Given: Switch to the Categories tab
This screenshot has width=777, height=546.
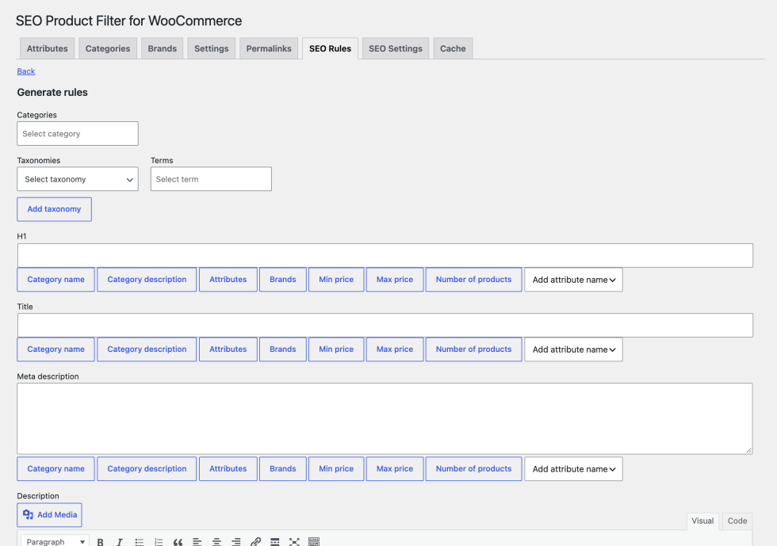Looking at the screenshot, I should [x=108, y=48].
